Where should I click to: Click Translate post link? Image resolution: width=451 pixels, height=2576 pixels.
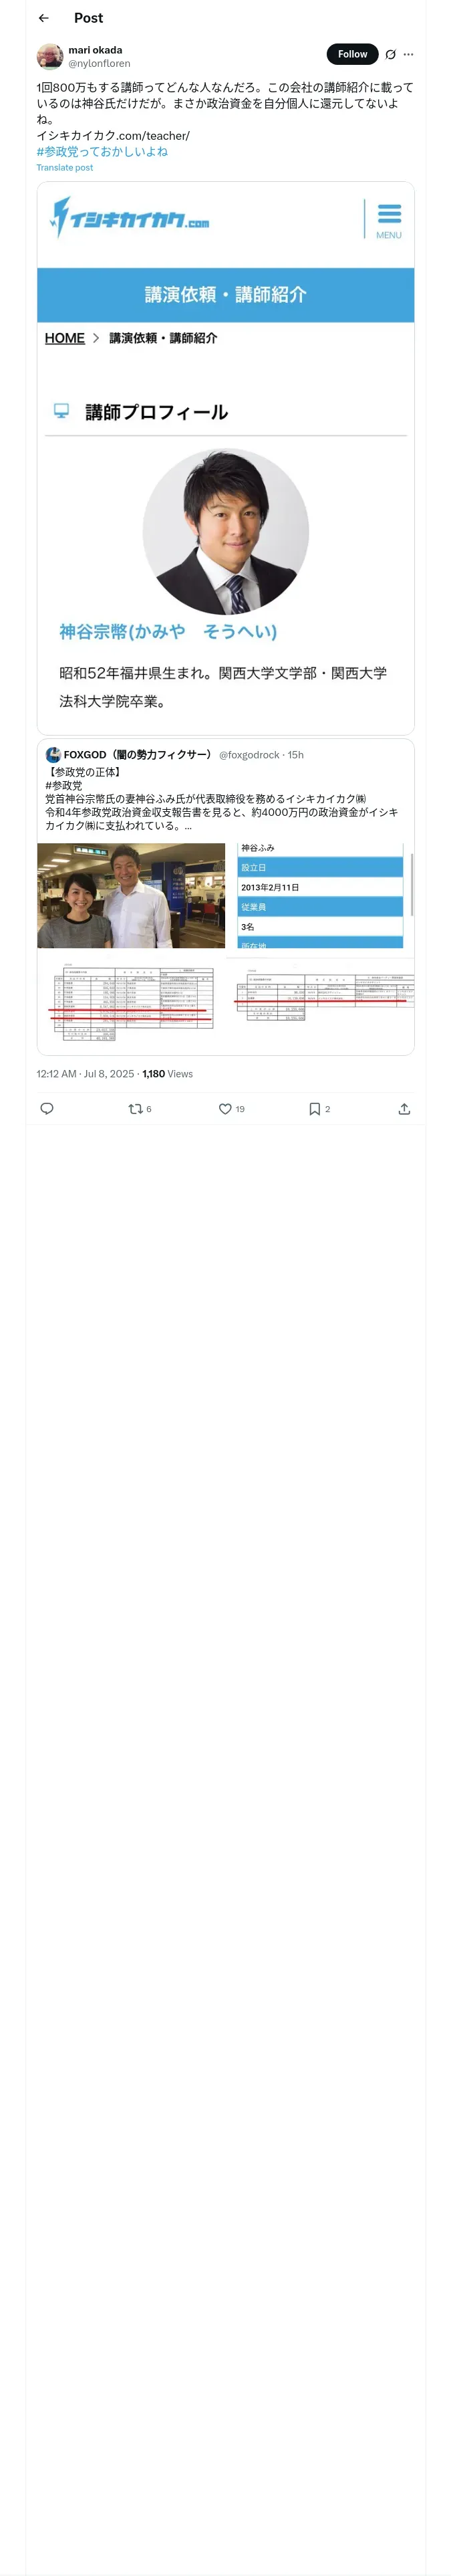point(65,168)
